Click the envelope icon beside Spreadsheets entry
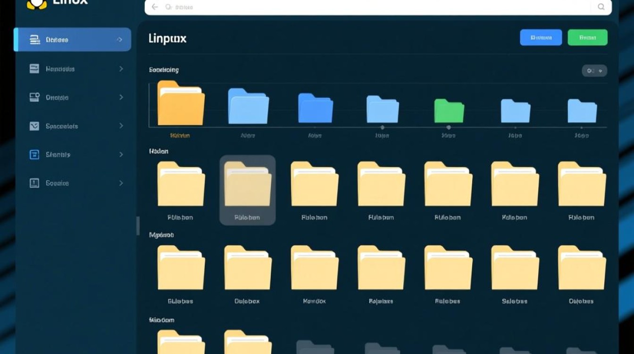This screenshot has height=354, width=634. tap(34, 126)
